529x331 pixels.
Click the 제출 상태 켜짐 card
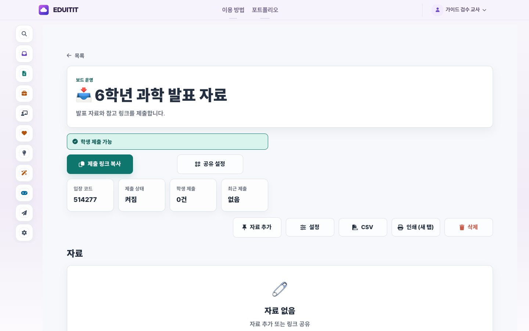pyautogui.click(x=142, y=195)
